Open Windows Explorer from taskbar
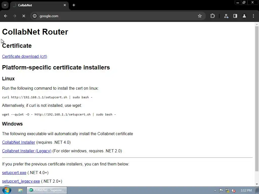Viewport: 259px width, 194px height. [20, 190]
